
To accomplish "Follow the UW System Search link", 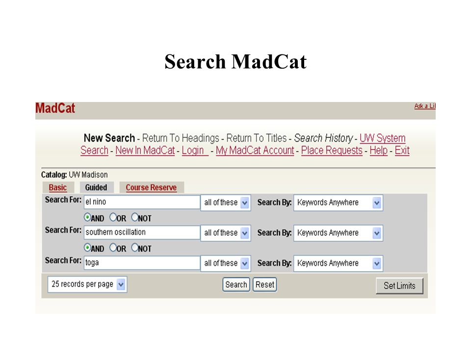I will (382, 138).
